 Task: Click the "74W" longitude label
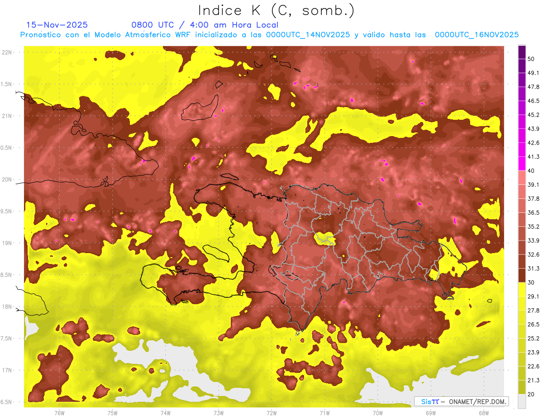pyautogui.click(x=166, y=413)
